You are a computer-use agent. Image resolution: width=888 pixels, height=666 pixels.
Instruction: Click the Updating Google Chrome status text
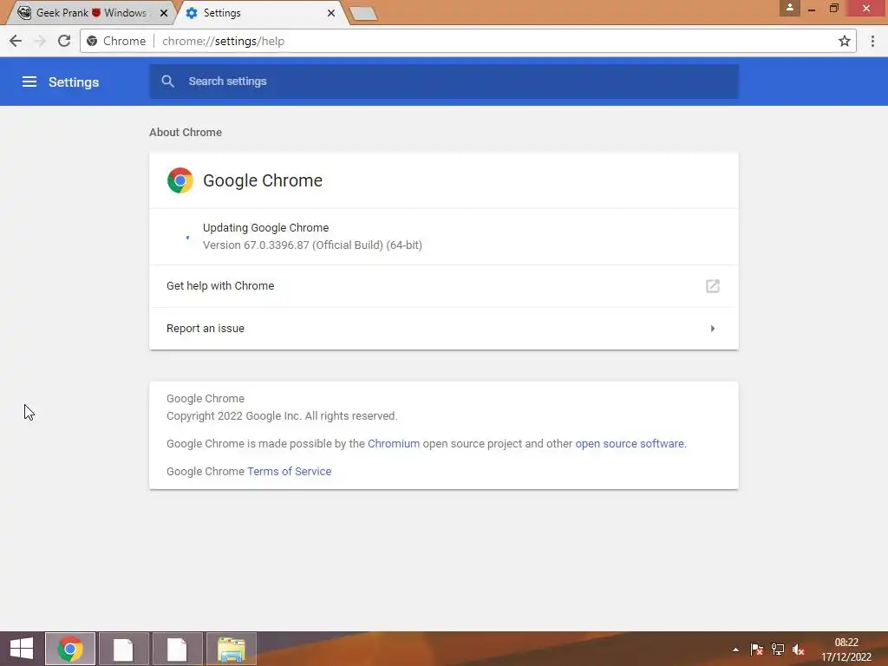[x=265, y=228]
